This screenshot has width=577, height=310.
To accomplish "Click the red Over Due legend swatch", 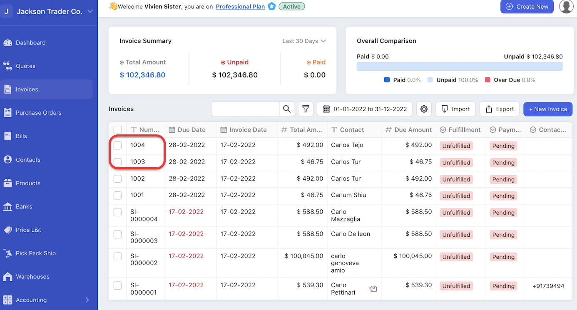I will click(487, 79).
